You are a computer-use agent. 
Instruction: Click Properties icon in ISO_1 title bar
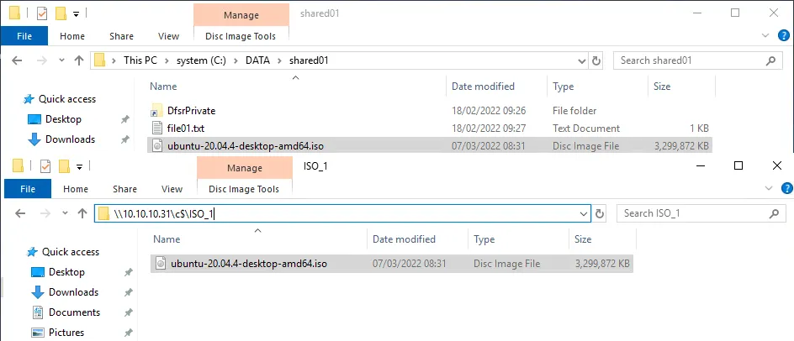click(x=42, y=166)
